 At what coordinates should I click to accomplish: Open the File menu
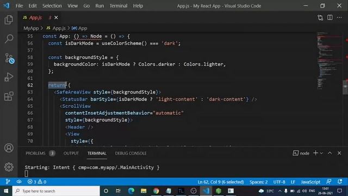coord(19,6)
